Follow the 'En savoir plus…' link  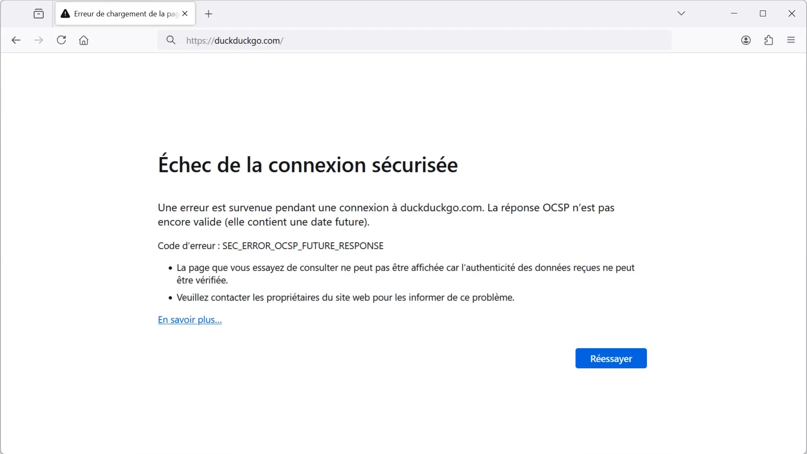click(190, 320)
